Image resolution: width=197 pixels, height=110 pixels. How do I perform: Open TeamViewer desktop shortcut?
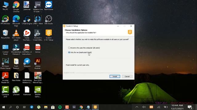point(49,6)
